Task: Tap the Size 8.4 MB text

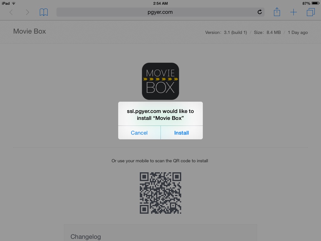Action: 267,32
